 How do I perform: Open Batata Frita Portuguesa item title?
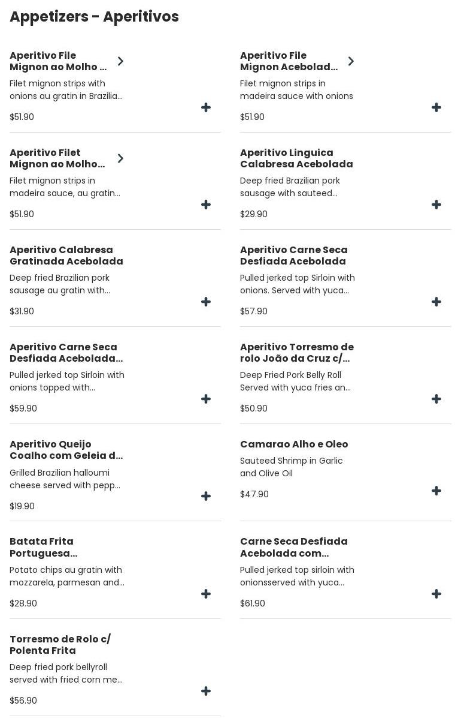click(43, 547)
